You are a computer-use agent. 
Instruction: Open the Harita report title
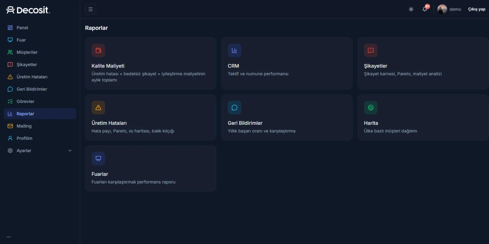[x=371, y=123]
